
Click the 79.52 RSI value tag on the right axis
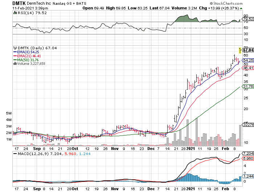(x=248, y=19)
